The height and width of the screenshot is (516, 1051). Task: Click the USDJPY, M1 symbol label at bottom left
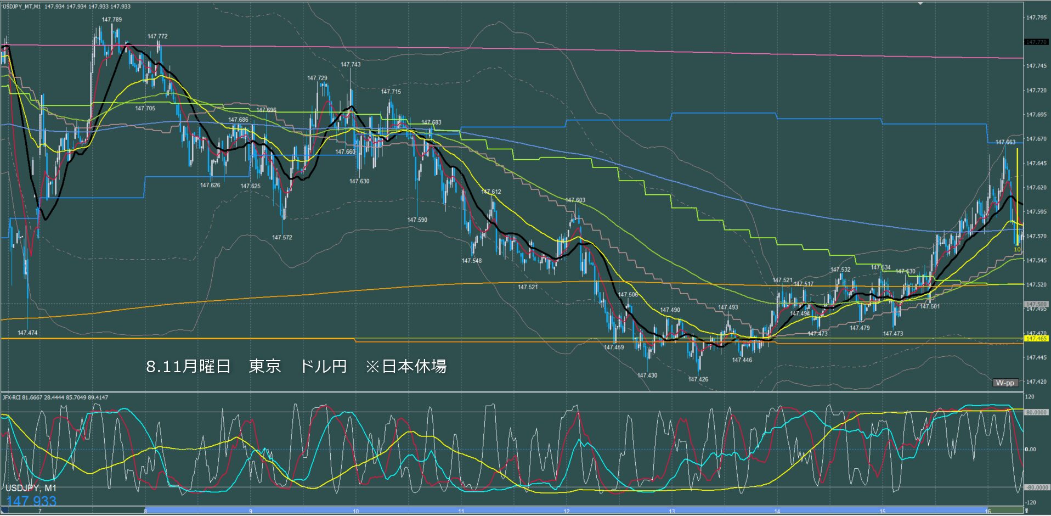point(31,488)
